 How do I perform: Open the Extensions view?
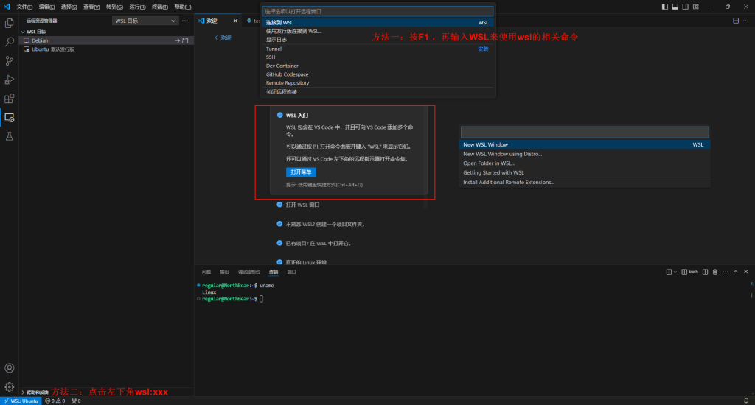pyautogui.click(x=10, y=99)
